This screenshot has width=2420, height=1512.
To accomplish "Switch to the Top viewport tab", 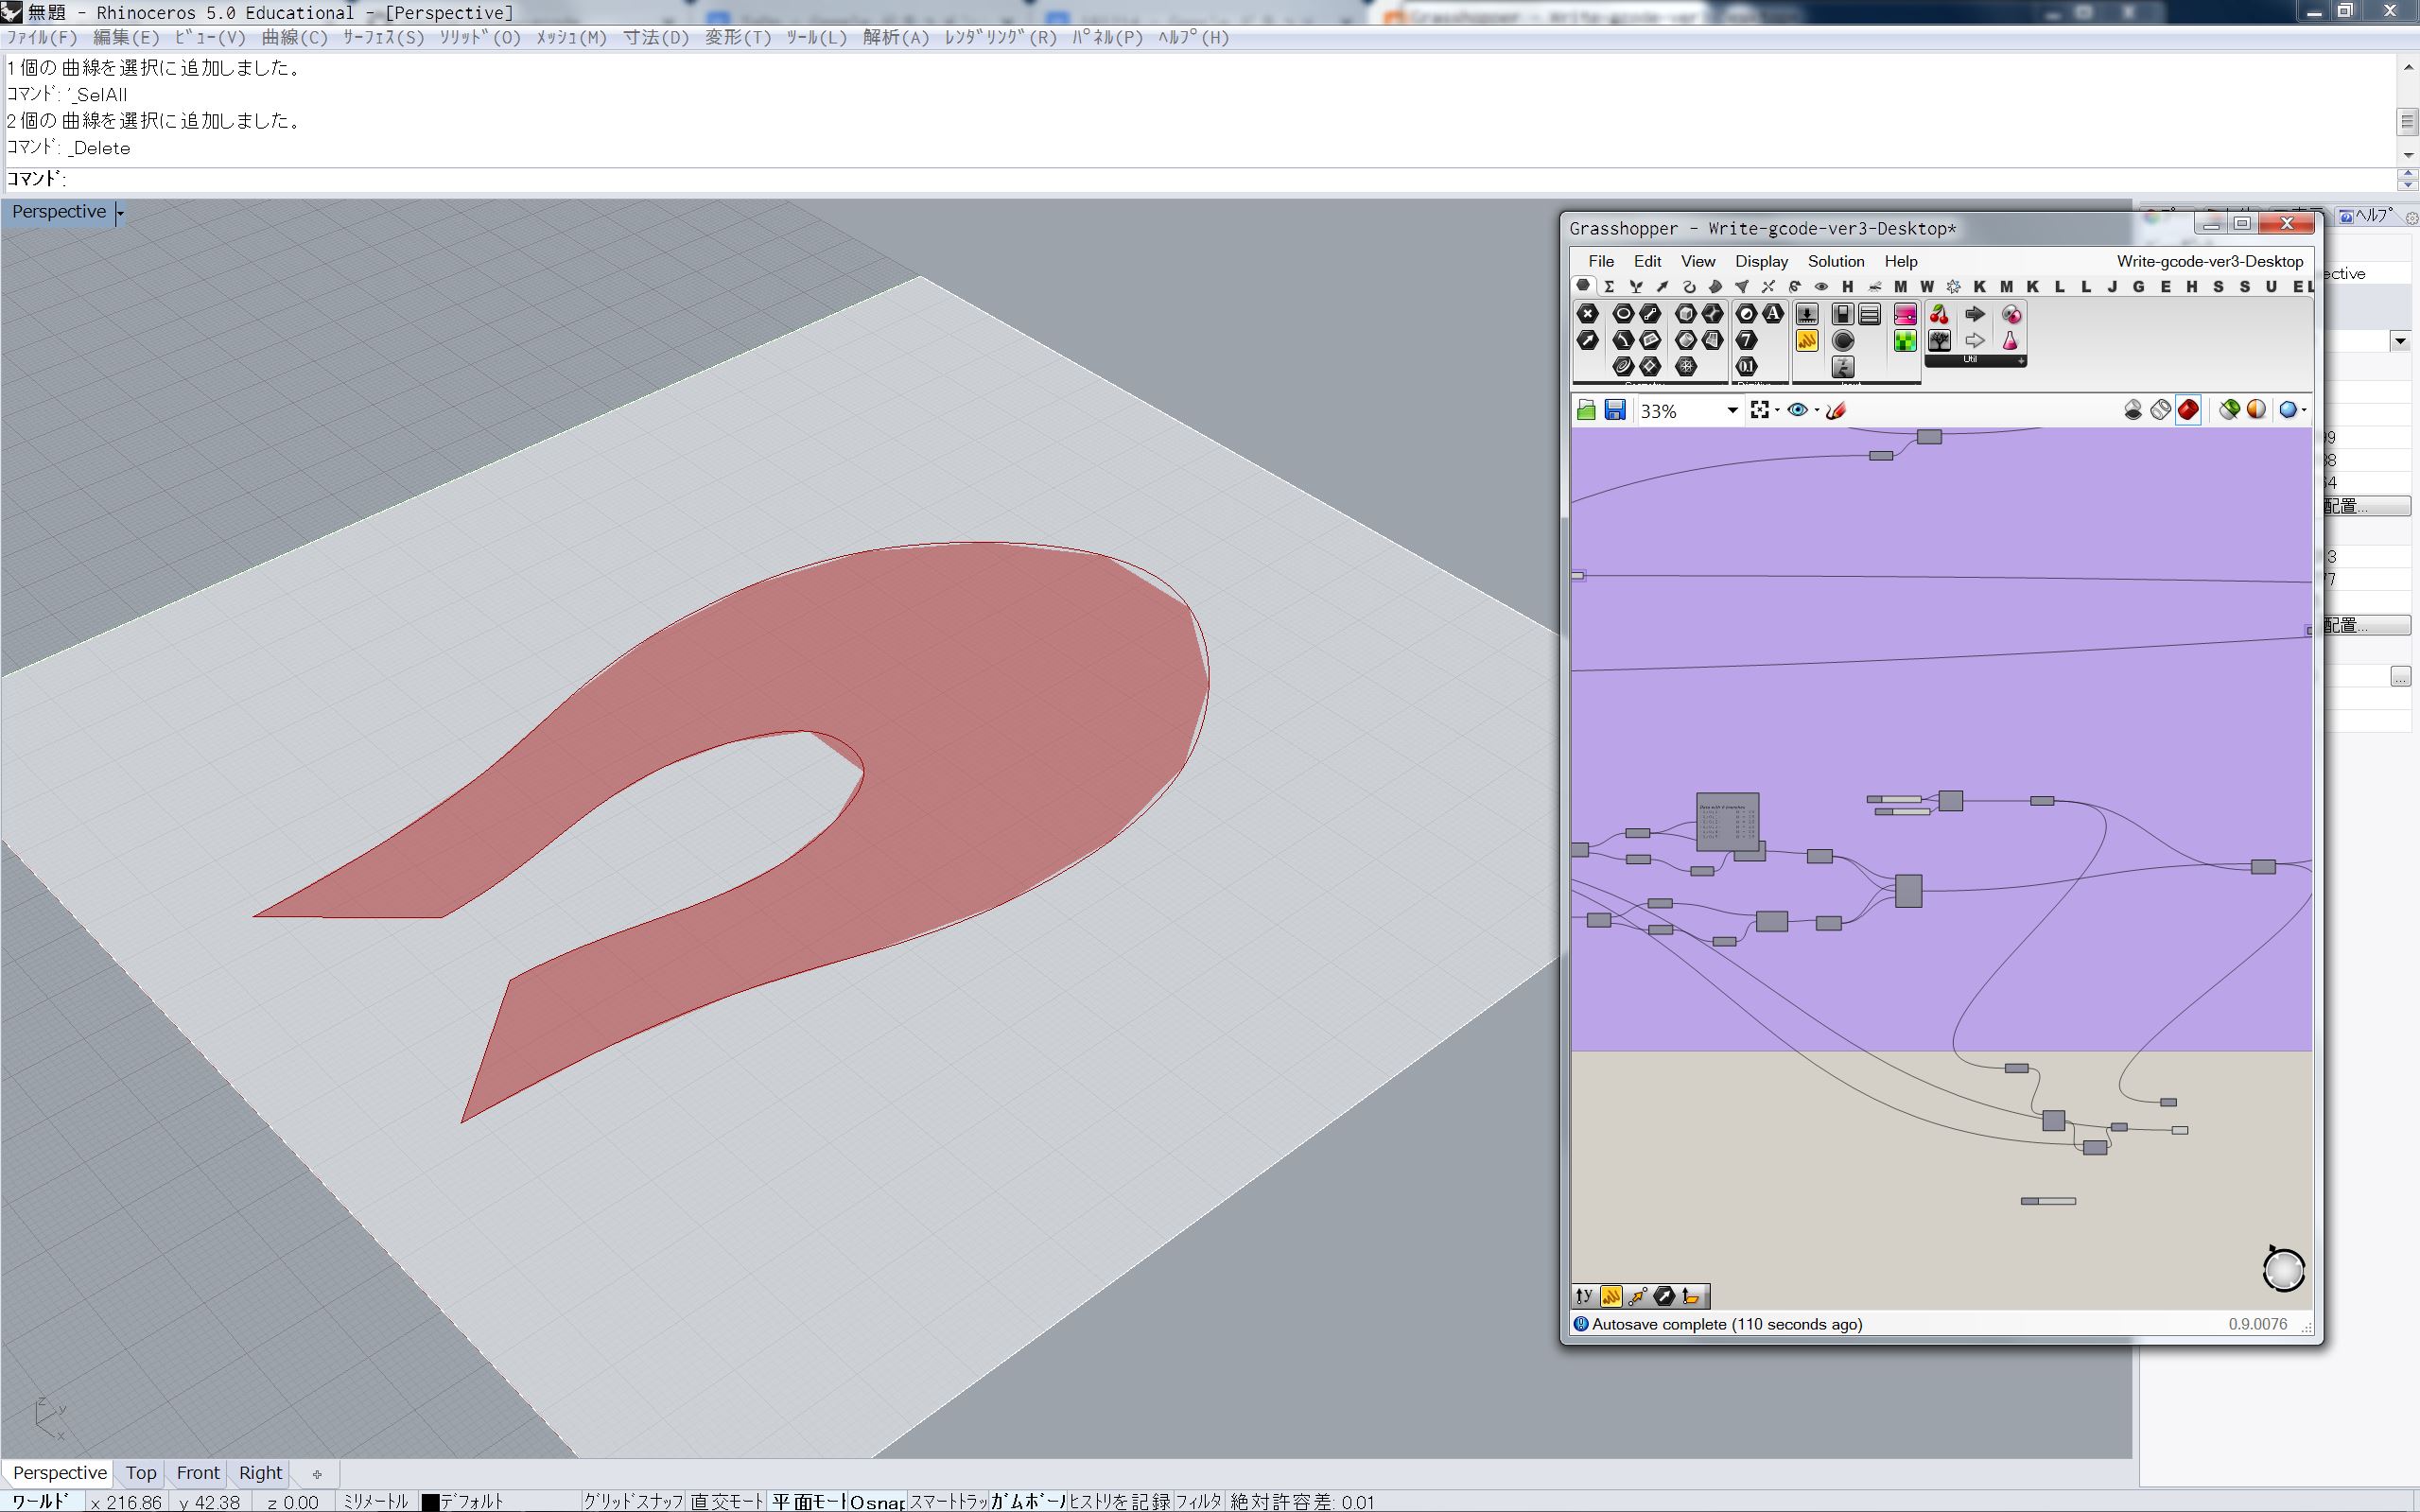I will coord(141,1472).
